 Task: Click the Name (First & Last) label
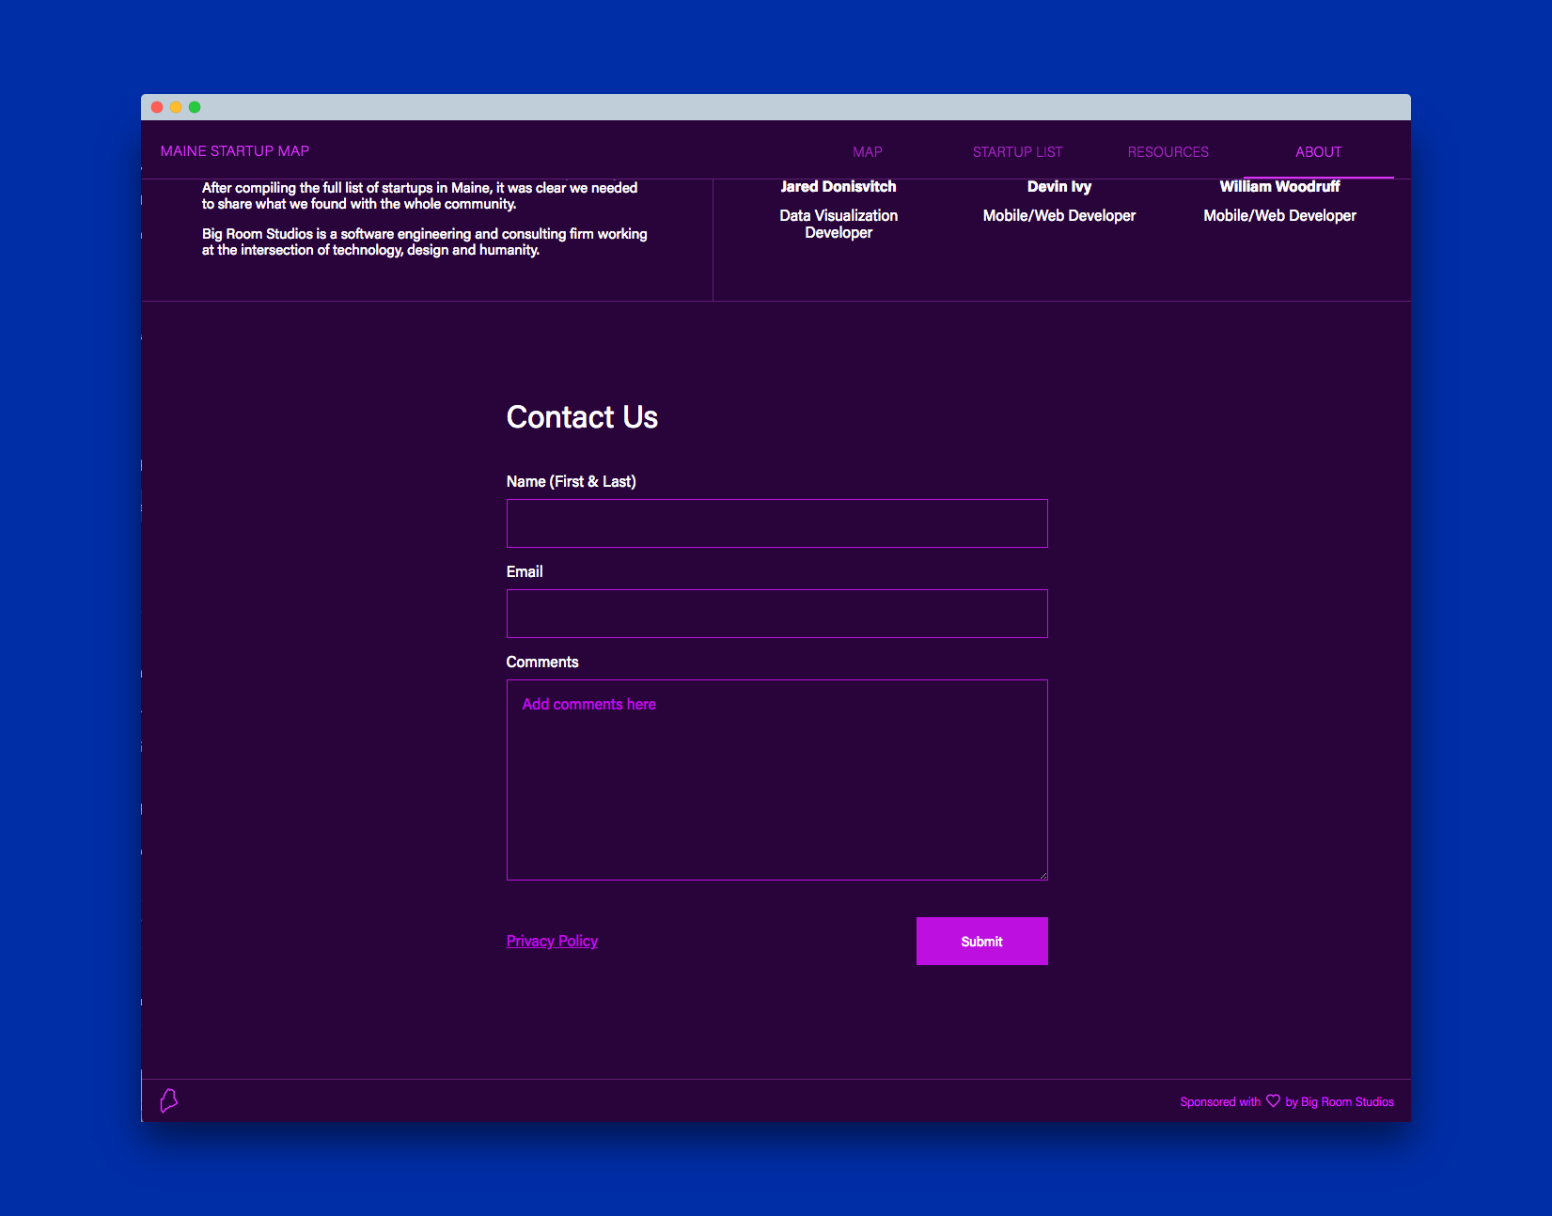pyautogui.click(x=571, y=481)
